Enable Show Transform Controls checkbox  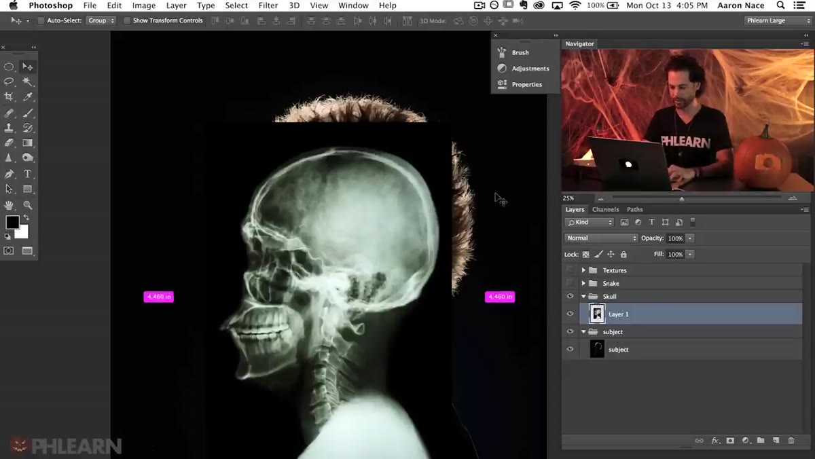126,20
